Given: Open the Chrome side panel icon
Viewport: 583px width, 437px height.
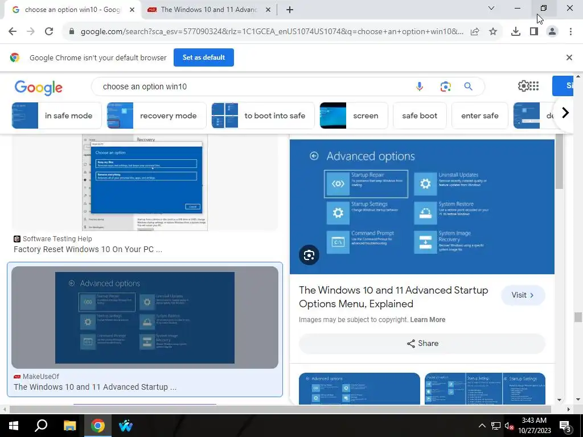Looking at the screenshot, I should click(x=534, y=32).
